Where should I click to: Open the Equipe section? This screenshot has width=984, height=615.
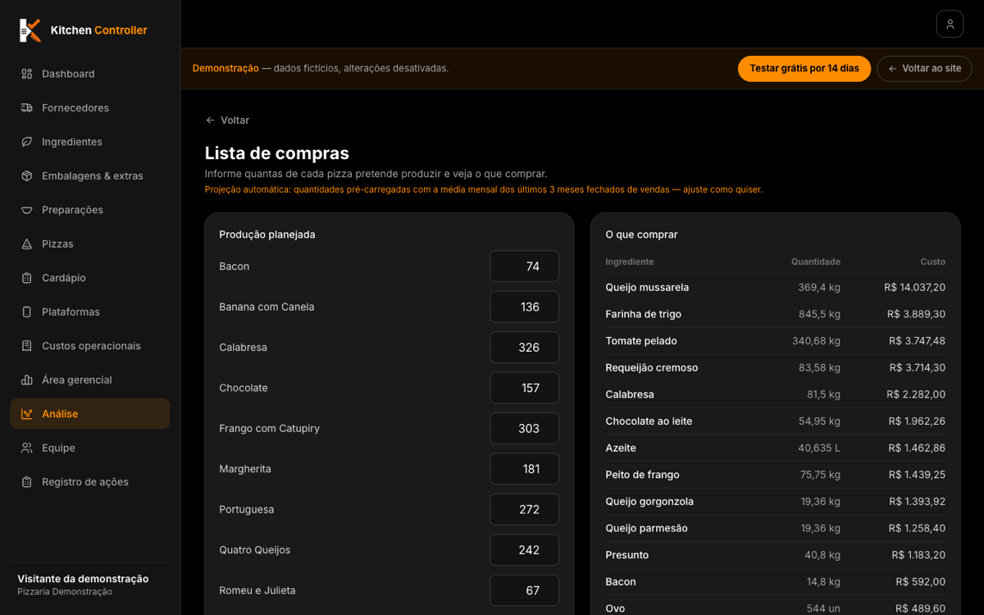point(90,448)
